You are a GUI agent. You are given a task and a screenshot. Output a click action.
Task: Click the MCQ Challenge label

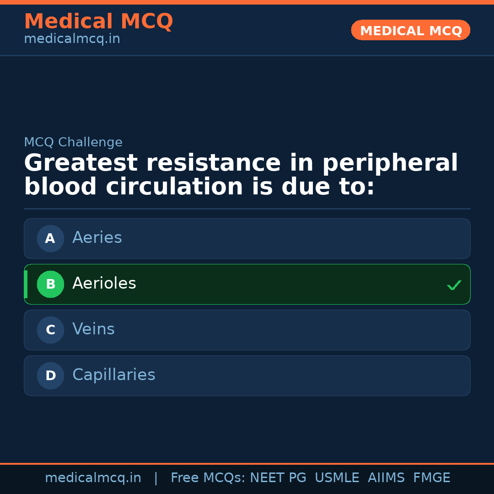pos(73,142)
